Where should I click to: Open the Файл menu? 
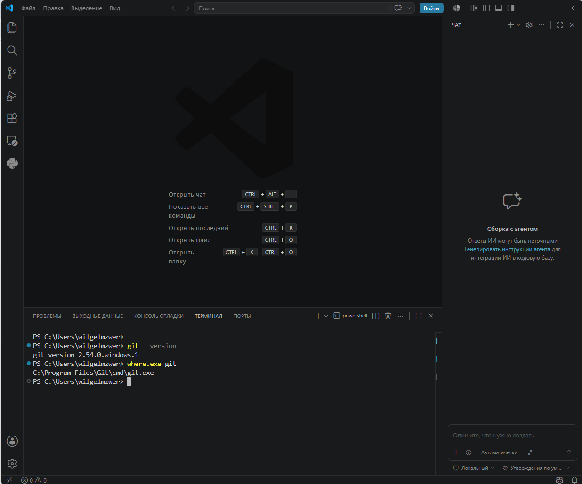[28, 8]
